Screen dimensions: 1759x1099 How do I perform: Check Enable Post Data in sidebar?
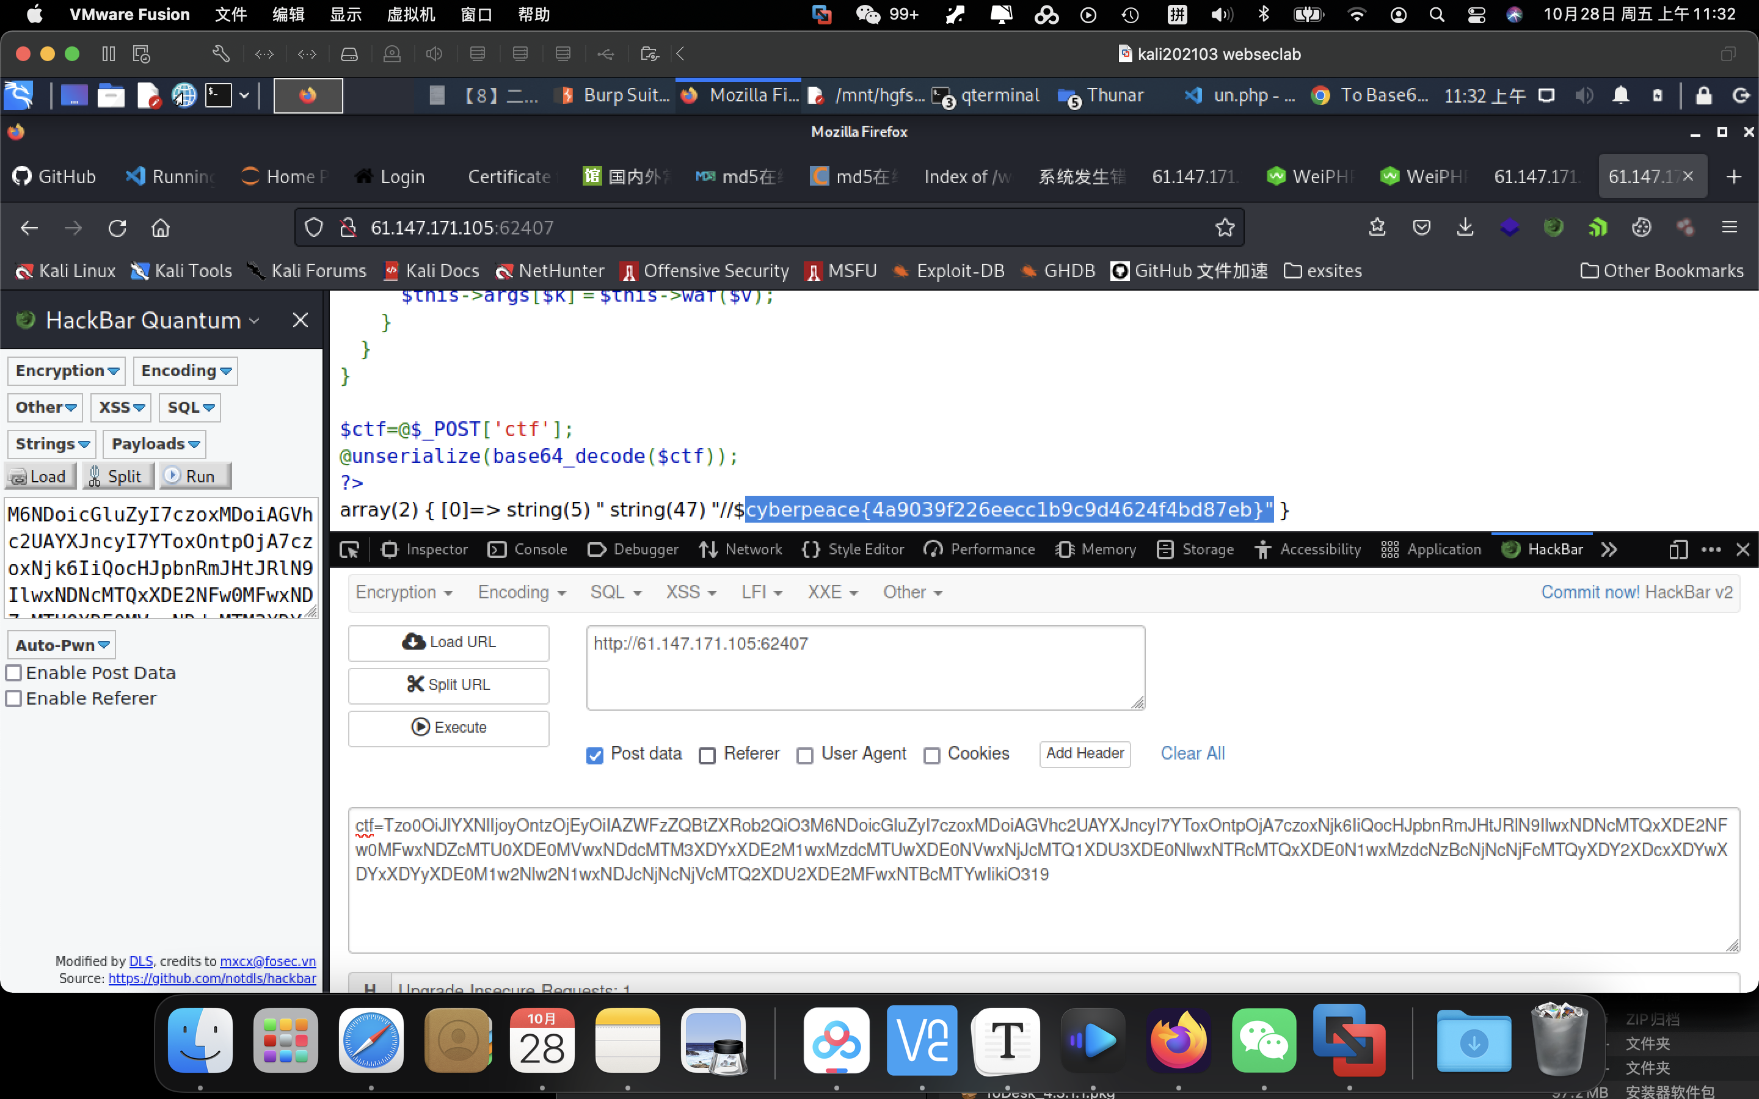(14, 673)
